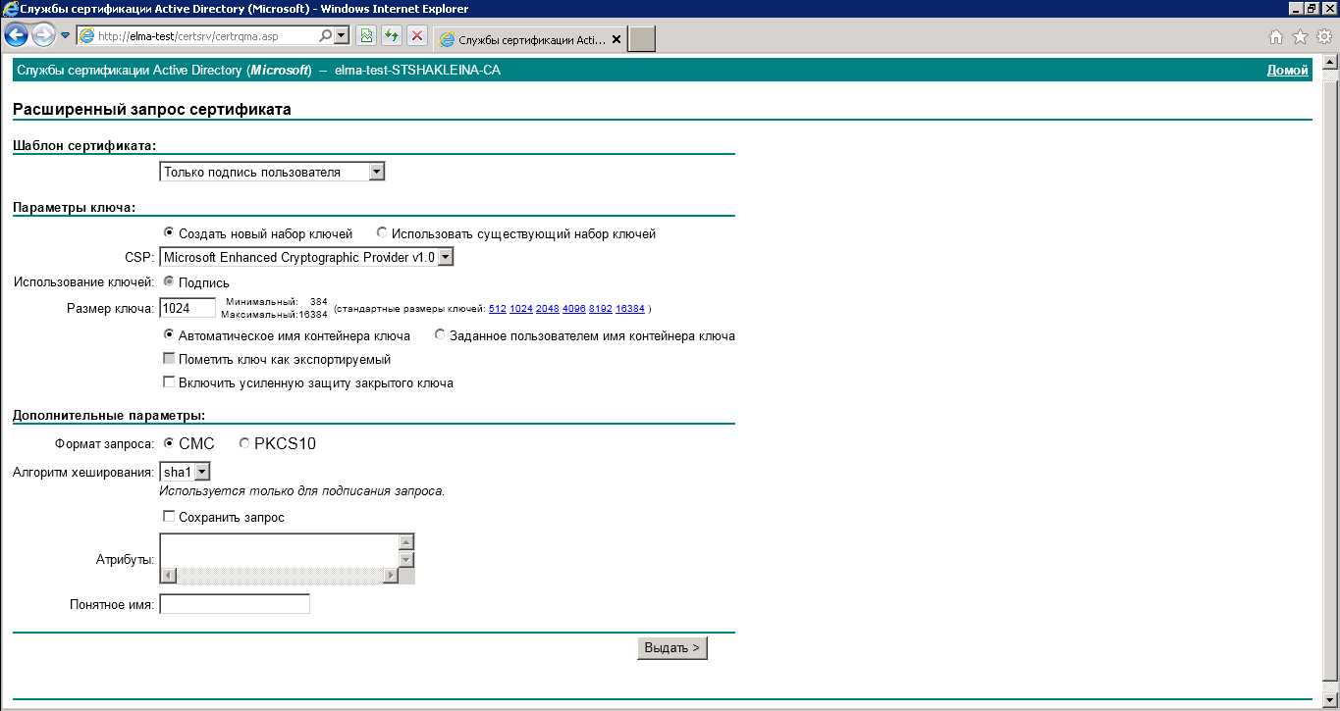Expand the certificate template dropdown
This screenshot has width=1340, height=711.
click(x=376, y=172)
